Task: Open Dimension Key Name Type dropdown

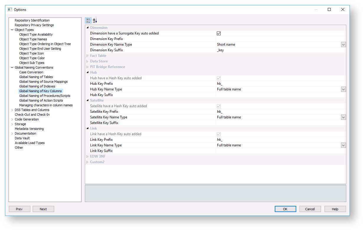Action: coord(343,44)
